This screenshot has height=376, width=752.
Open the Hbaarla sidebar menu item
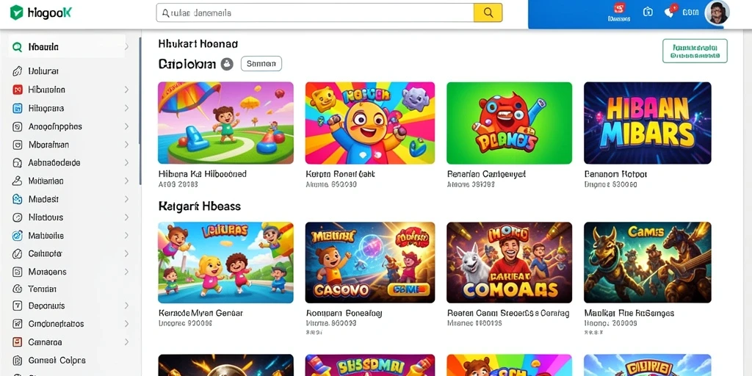tap(67, 47)
